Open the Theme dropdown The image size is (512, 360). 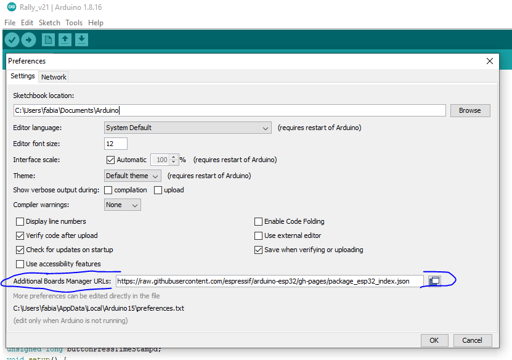click(x=132, y=176)
